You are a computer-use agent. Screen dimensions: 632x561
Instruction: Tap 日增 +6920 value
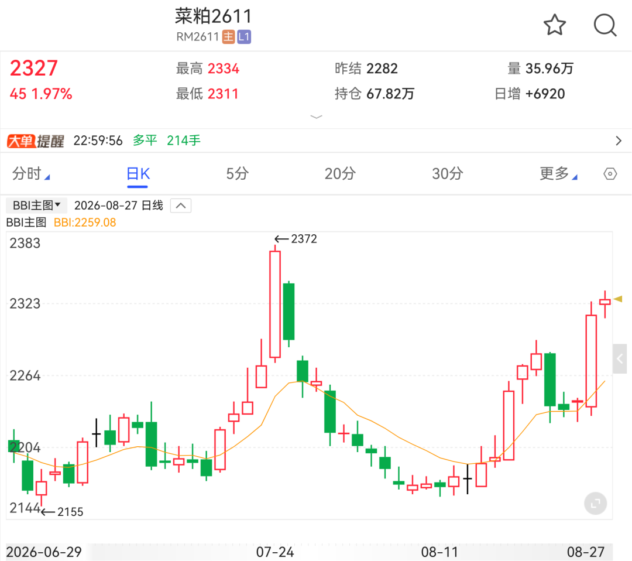click(530, 94)
